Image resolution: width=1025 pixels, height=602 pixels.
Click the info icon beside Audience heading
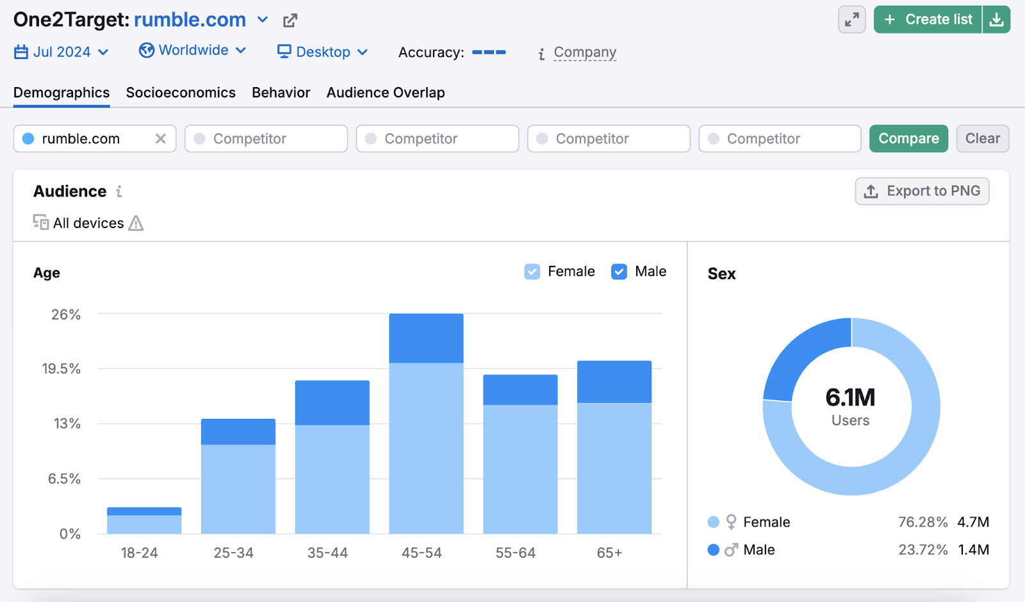tap(119, 191)
